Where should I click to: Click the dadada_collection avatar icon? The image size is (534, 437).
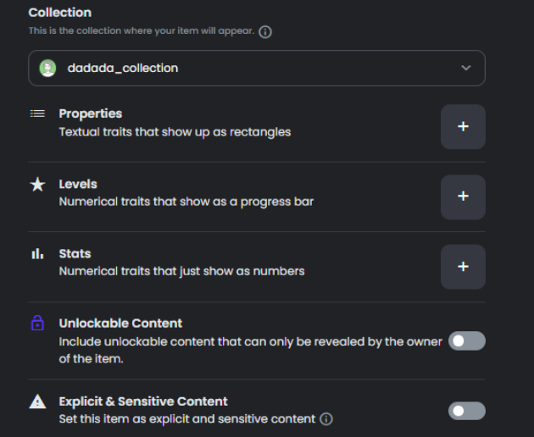(47, 68)
